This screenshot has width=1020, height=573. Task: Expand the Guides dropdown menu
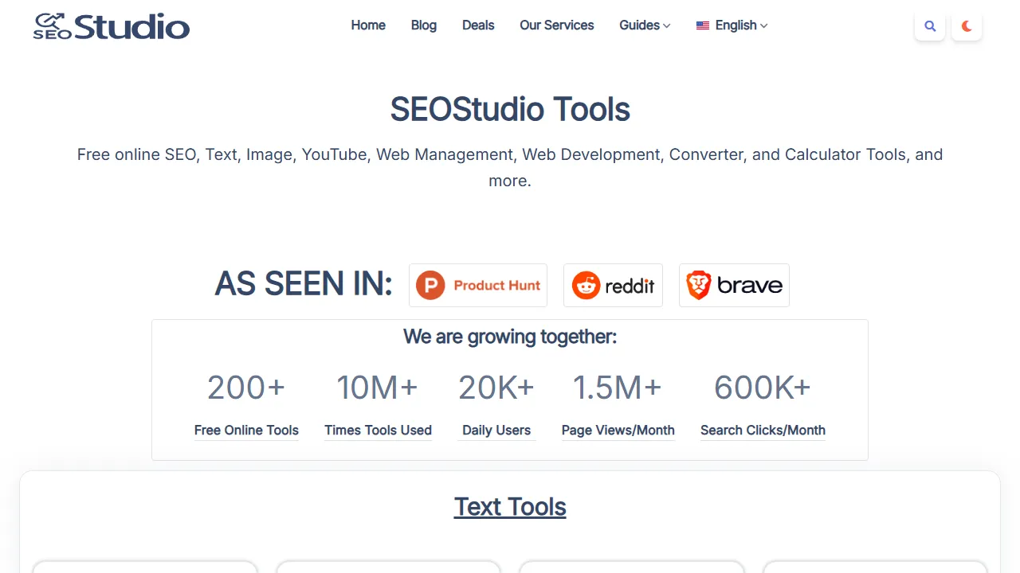[644, 25]
